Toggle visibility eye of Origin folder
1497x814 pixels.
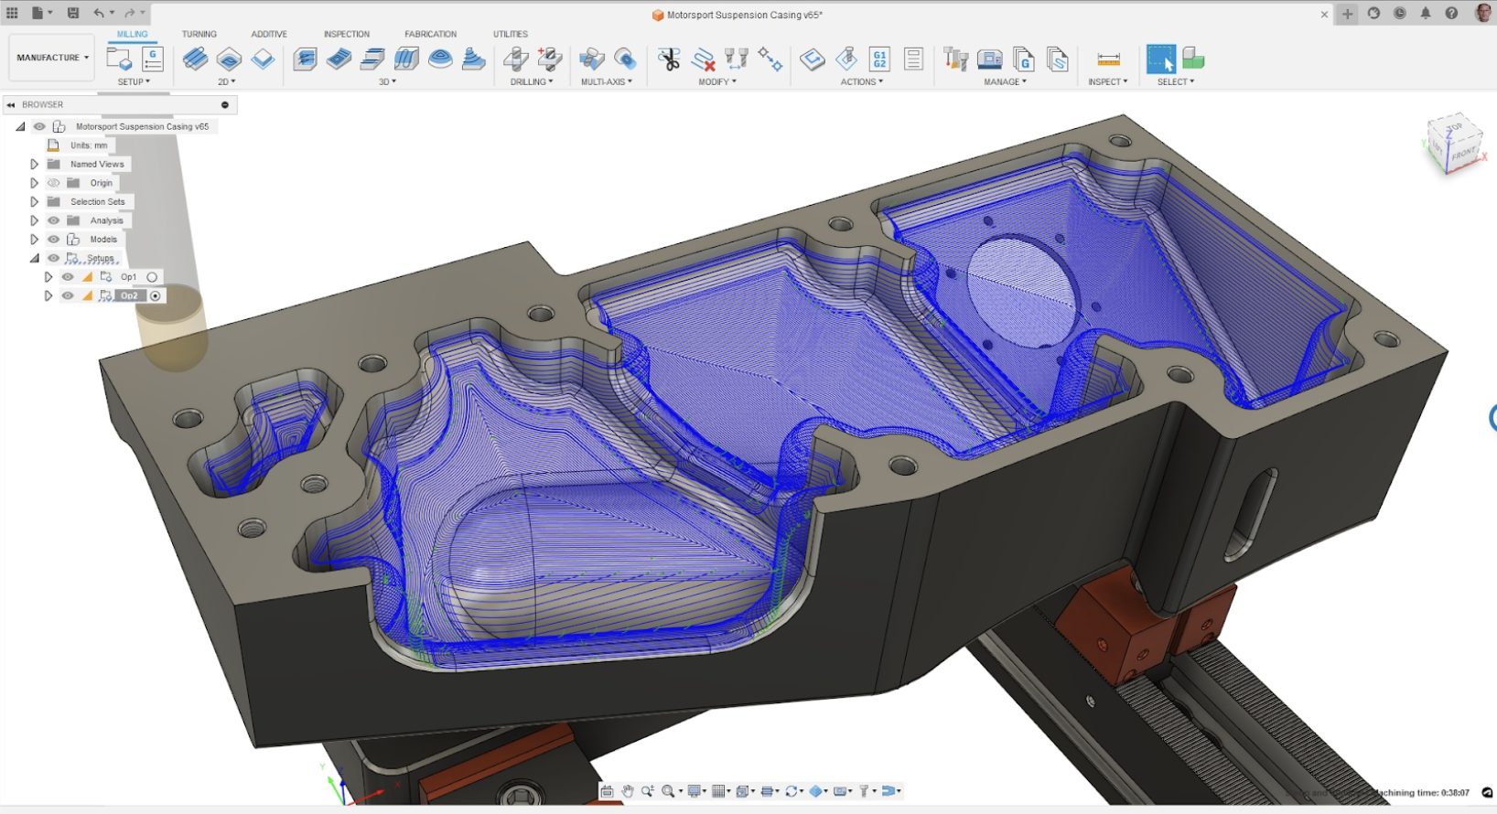click(x=54, y=183)
